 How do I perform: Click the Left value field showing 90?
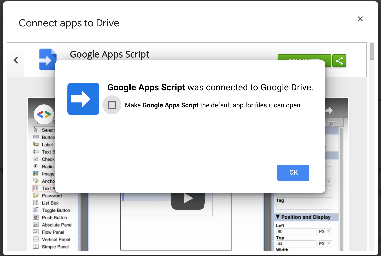coord(296,231)
